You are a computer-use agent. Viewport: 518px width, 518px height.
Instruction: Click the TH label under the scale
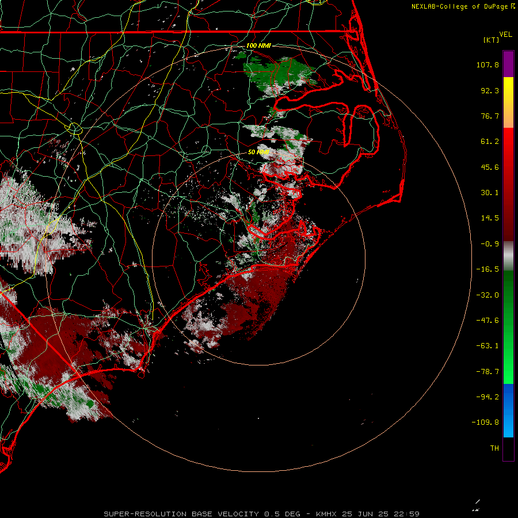point(494,448)
